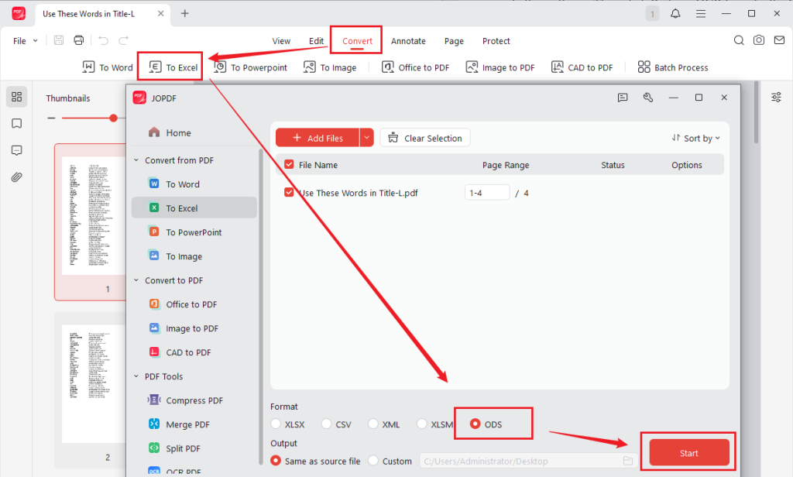The image size is (793, 477).
Task: Click the feedback icon in JOPDF dialog title bar
Action: (x=623, y=98)
